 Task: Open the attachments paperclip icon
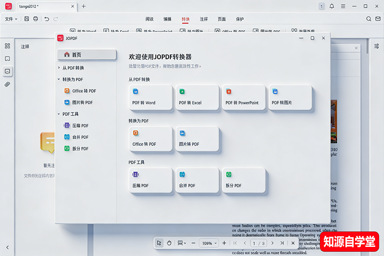click(7, 84)
